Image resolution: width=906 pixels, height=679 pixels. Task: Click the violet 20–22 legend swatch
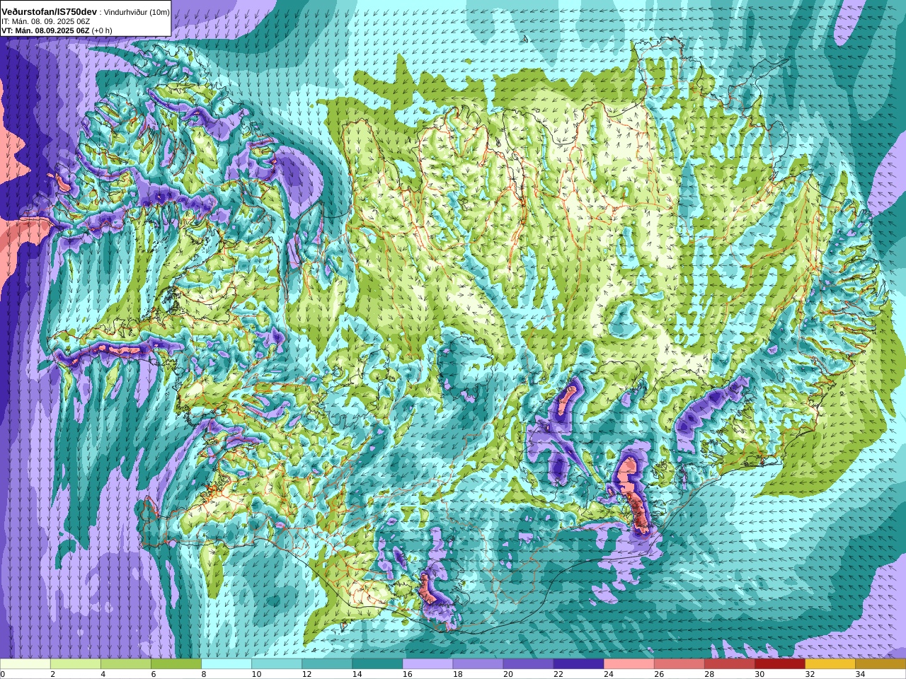[528, 664]
